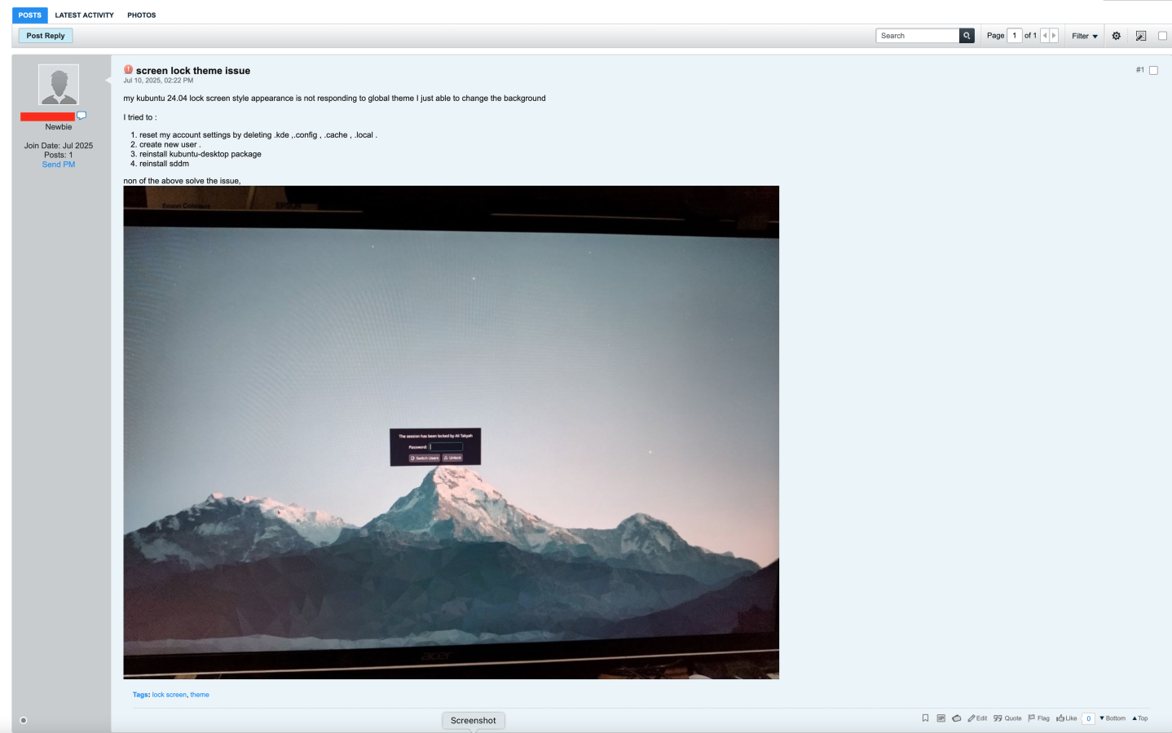
Task: Switch to the Latest Activity tab
Action: (84, 15)
